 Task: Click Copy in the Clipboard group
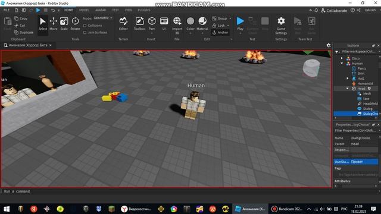tap(21, 18)
